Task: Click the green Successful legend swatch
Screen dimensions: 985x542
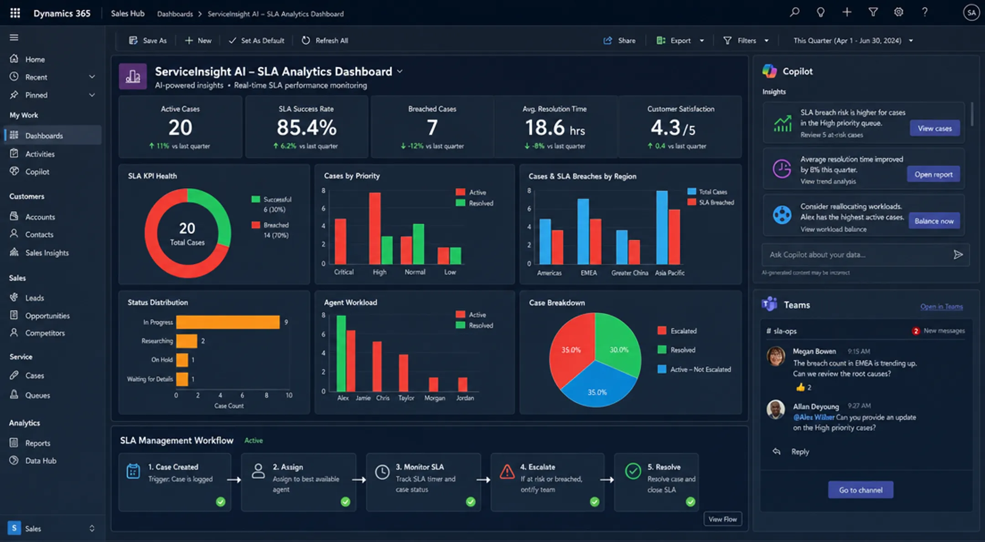Action: pyautogui.click(x=255, y=199)
